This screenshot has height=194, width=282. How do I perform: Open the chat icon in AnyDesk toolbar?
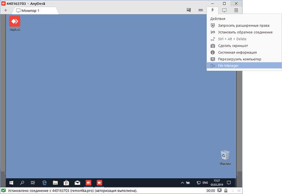point(189,10)
